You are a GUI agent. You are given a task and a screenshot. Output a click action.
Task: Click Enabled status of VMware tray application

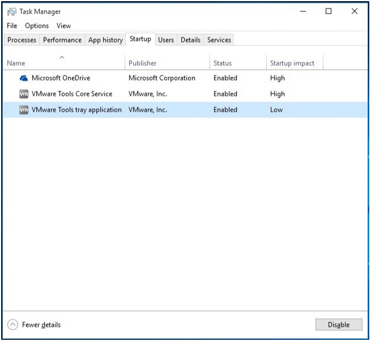[x=225, y=110]
